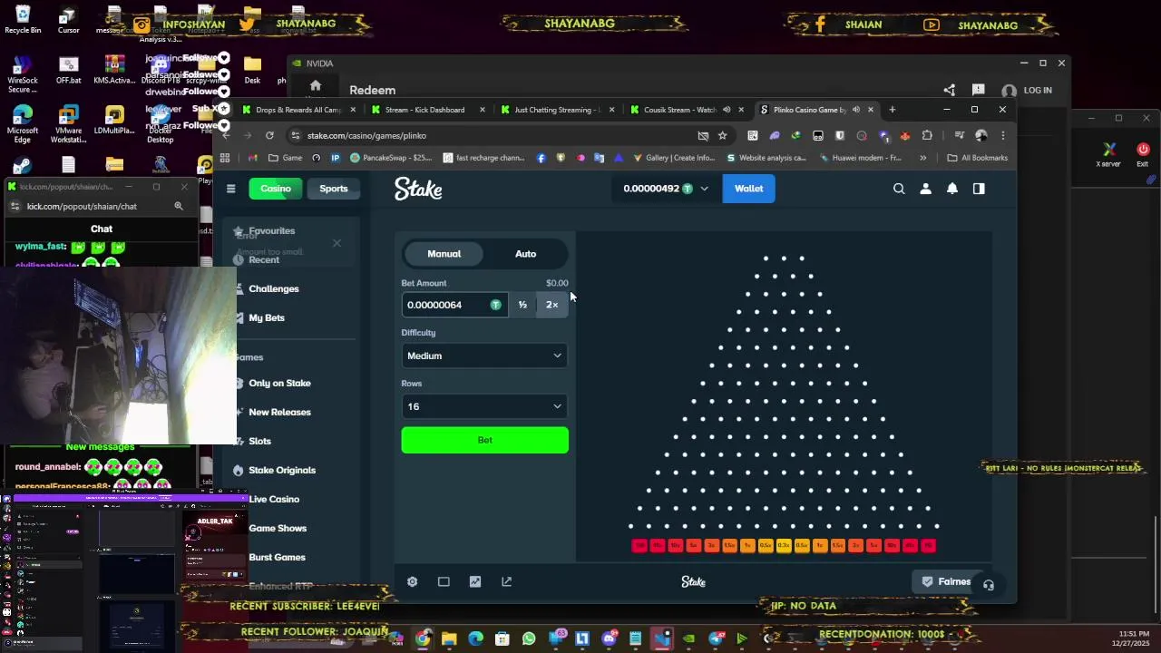Select Auto betting mode

pos(526,254)
